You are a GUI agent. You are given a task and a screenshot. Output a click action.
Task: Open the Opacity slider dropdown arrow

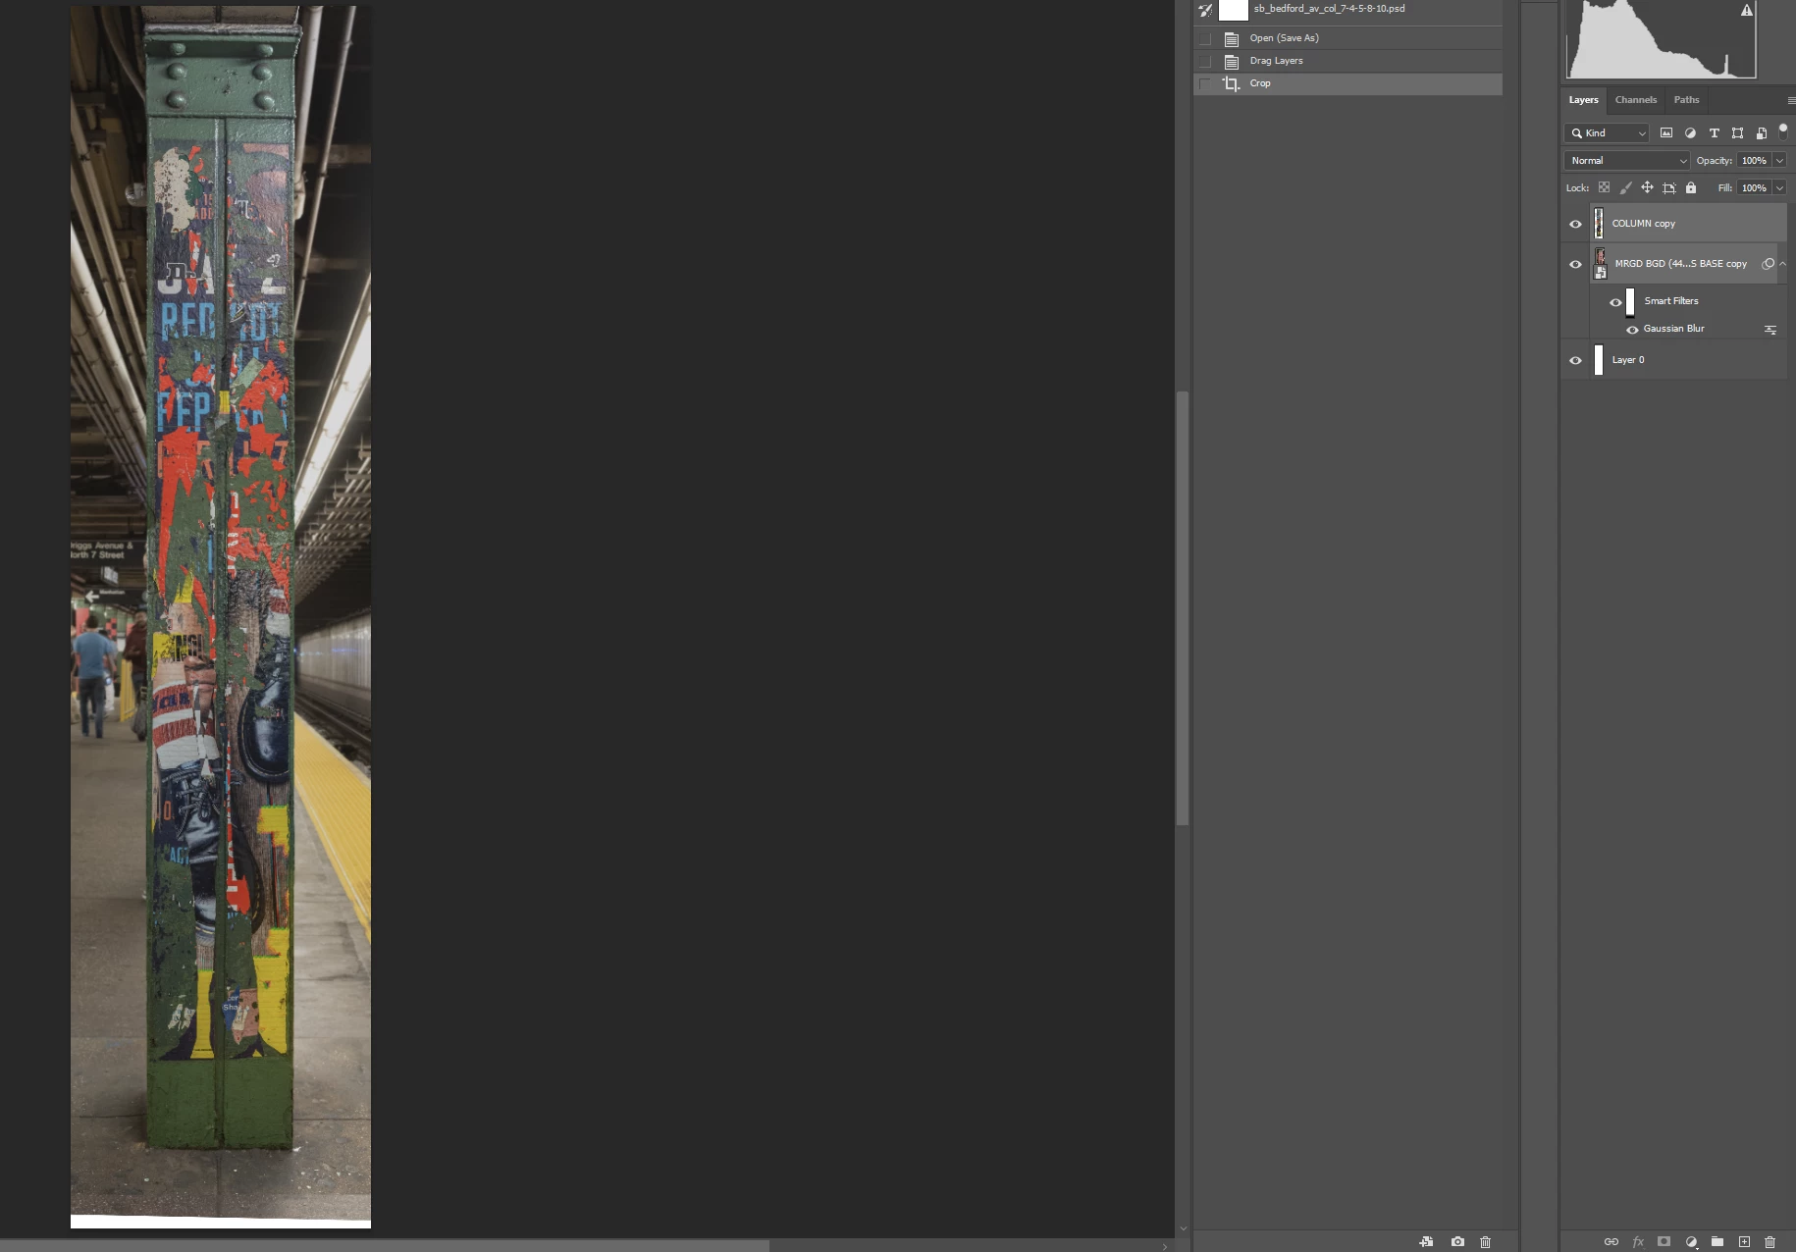click(x=1779, y=161)
